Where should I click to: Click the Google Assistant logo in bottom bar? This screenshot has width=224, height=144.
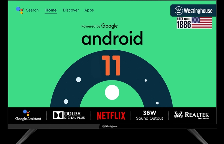click(28, 115)
